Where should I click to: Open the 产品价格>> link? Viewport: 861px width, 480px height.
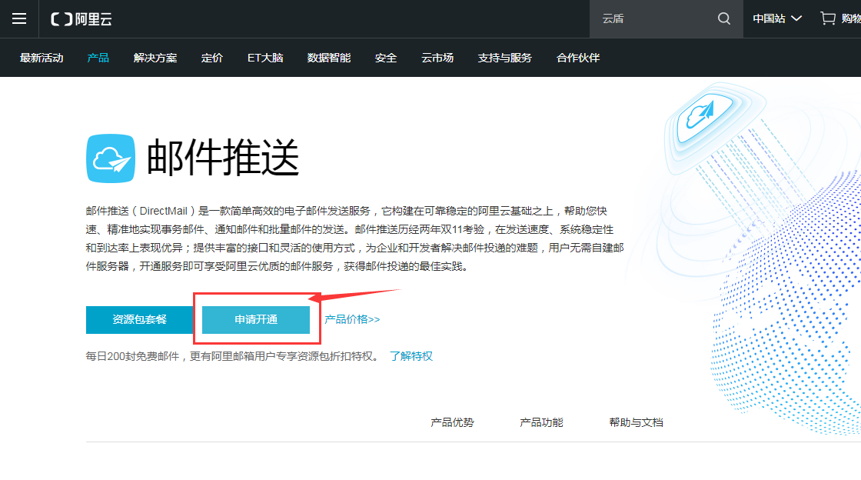352,319
